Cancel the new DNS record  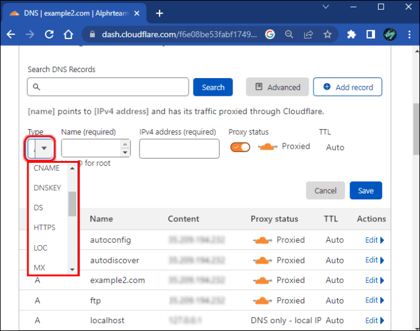point(326,190)
